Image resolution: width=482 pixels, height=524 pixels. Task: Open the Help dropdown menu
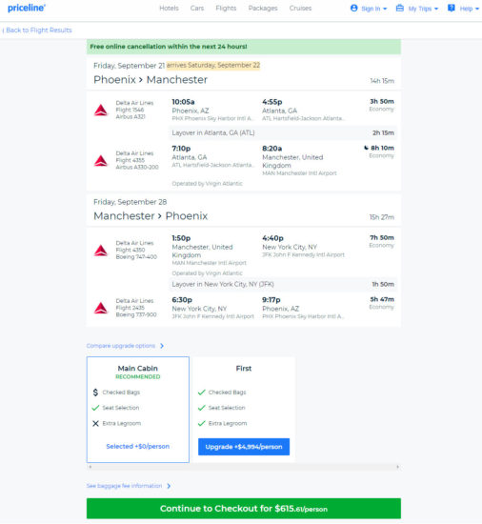click(x=469, y=9)
